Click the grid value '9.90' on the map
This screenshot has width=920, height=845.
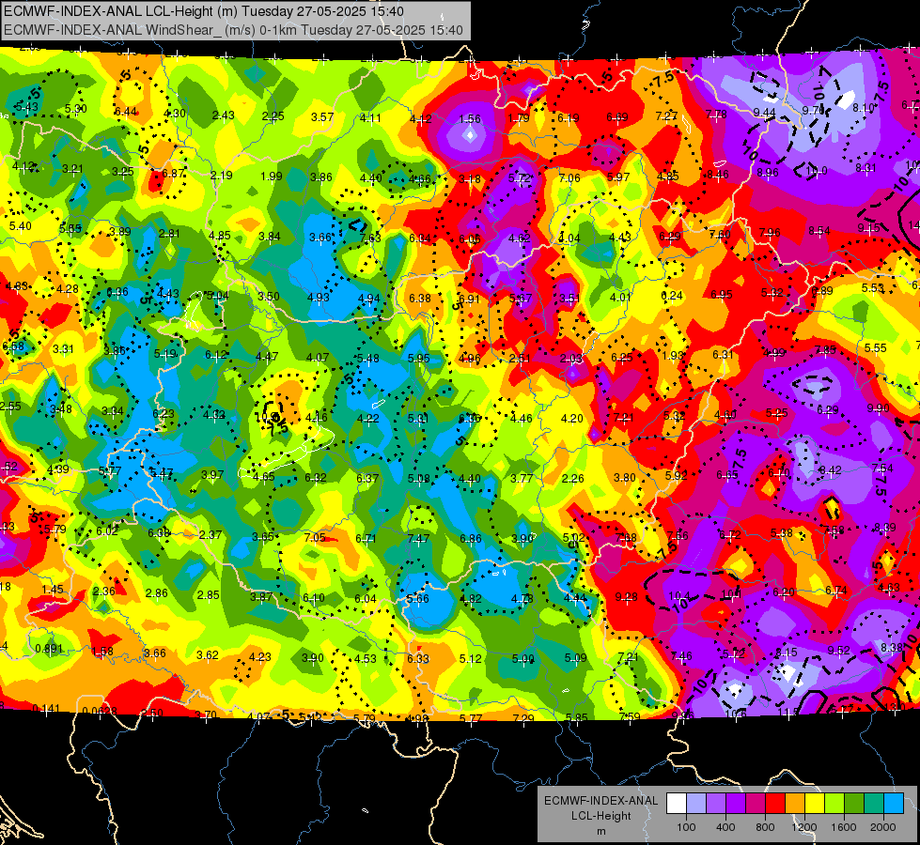pyautogui.click(x=879, y=408)
